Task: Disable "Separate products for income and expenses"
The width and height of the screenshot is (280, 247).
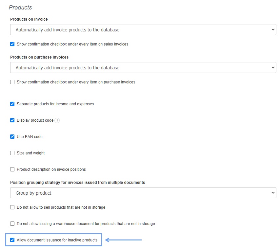Action: [x=12, y=104]
